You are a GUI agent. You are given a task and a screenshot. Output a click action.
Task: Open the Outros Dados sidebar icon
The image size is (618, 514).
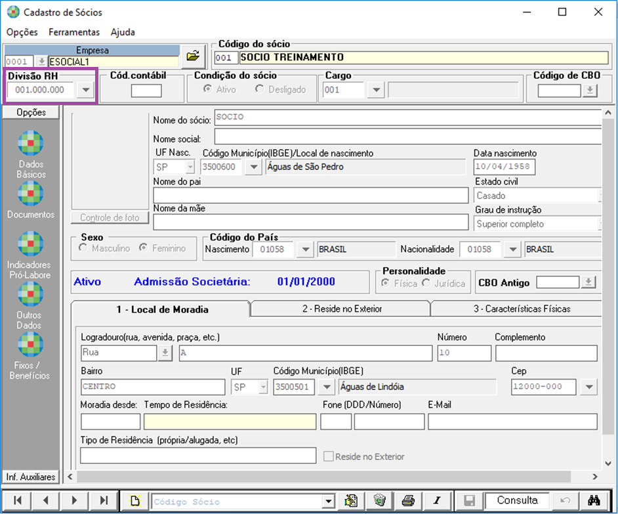click(31, 294)
